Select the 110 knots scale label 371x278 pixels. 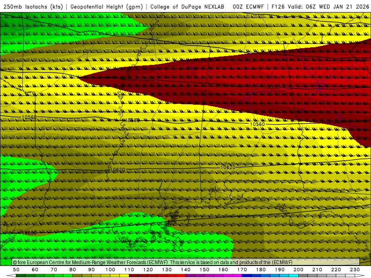pos(129,270)
